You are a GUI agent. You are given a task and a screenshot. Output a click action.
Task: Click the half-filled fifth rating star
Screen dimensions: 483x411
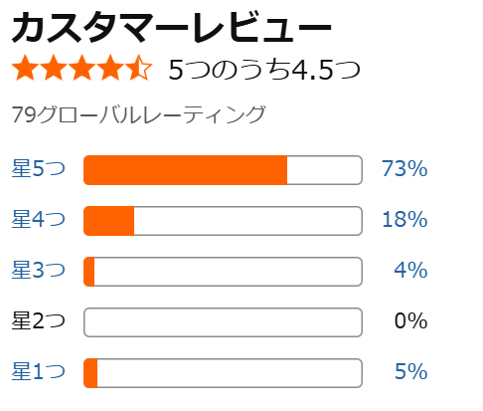click(x=138, y=68)
